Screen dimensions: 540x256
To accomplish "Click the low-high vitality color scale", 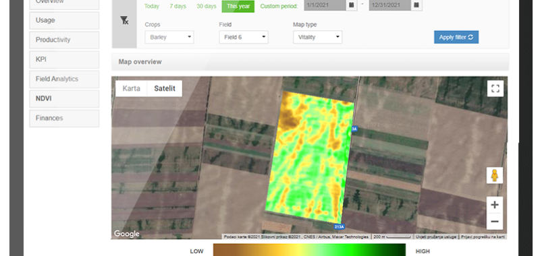I will coord(309,250).
